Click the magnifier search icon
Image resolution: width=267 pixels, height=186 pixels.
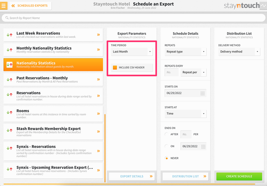point(7,18)
